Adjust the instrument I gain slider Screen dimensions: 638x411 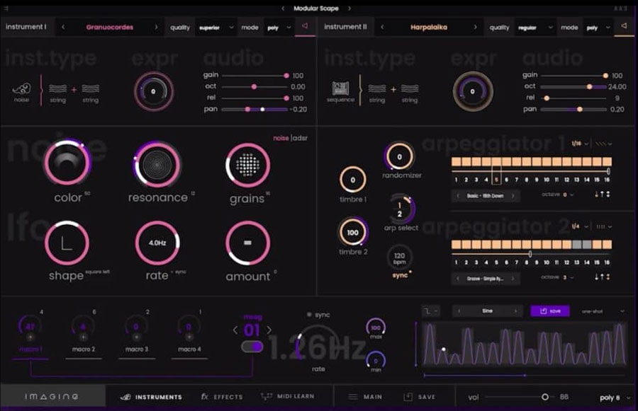pyautogui.click(x=255, y=76)
